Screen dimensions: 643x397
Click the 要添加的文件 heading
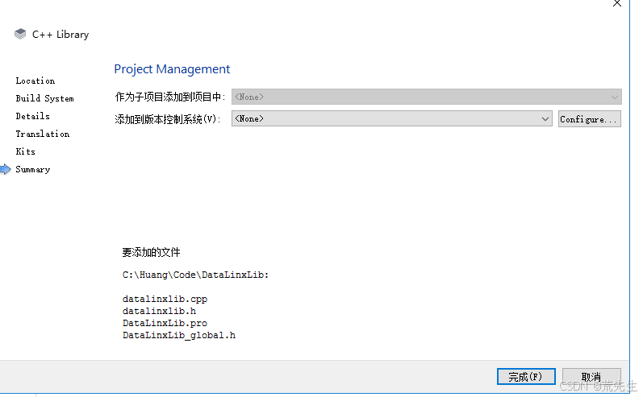coord(152,253)
